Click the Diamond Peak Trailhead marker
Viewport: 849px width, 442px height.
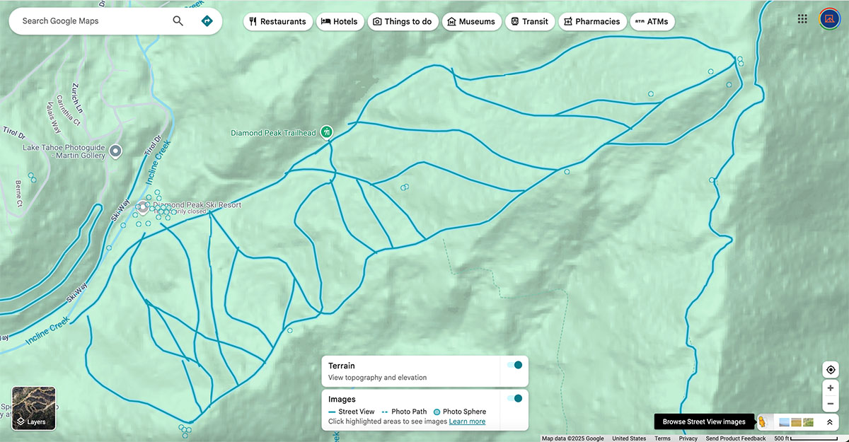tap(325, 132)
